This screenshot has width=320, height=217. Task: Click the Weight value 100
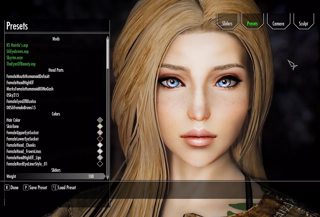point(91,176)
